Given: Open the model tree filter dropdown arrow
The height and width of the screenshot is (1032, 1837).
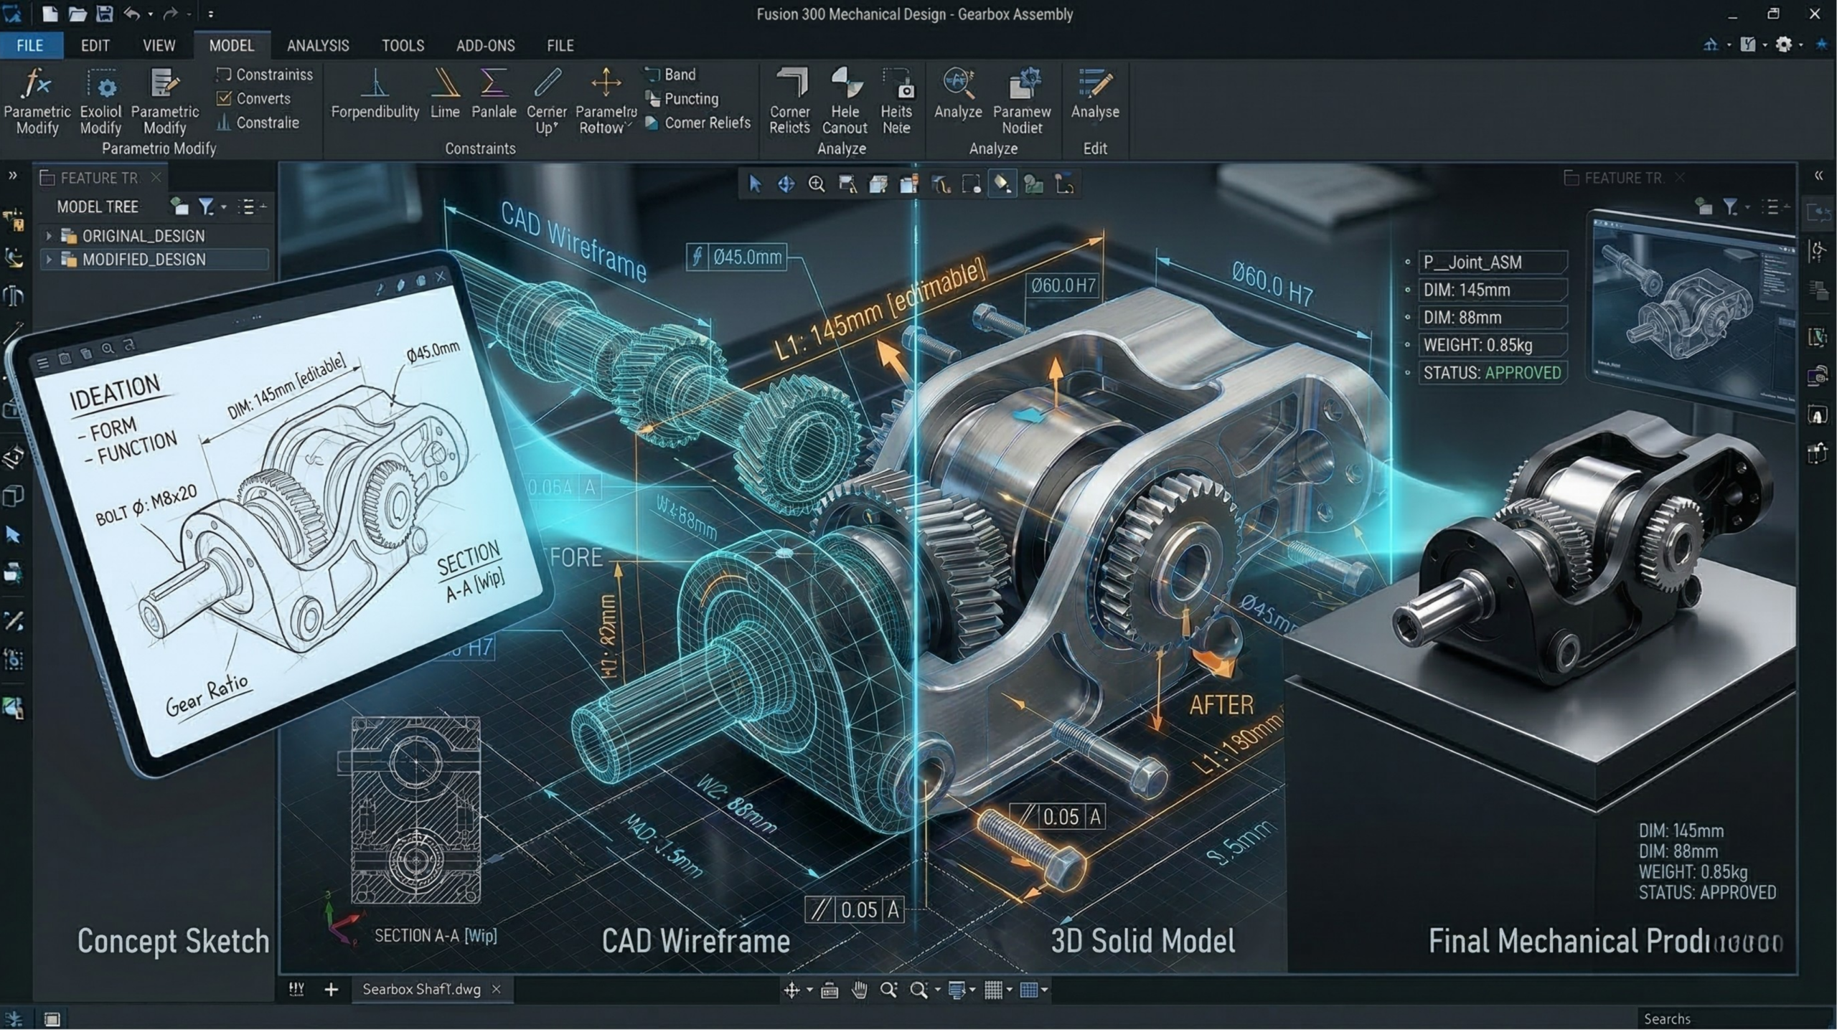Looking at the screenshot, I should 223,207.
